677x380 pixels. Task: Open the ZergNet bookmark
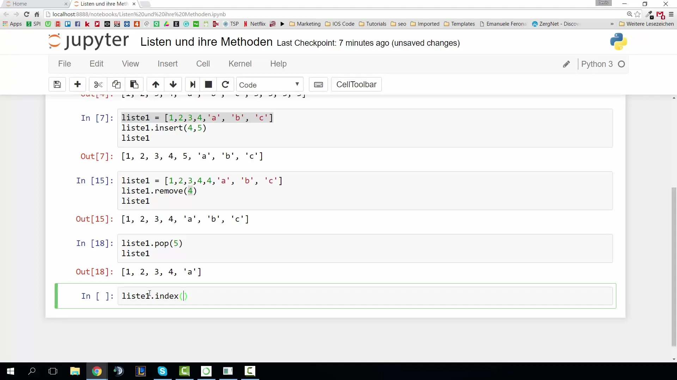556,24
